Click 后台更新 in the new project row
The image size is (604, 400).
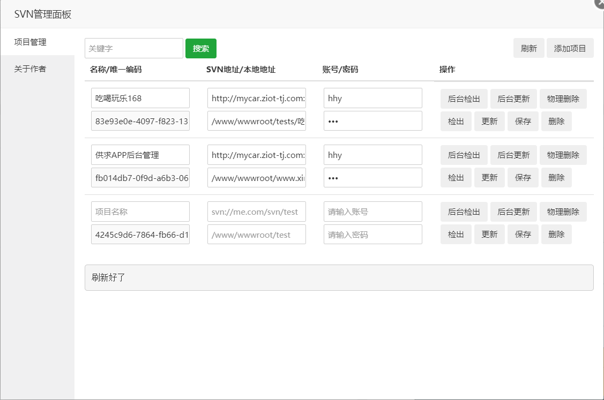pos(513,212)
